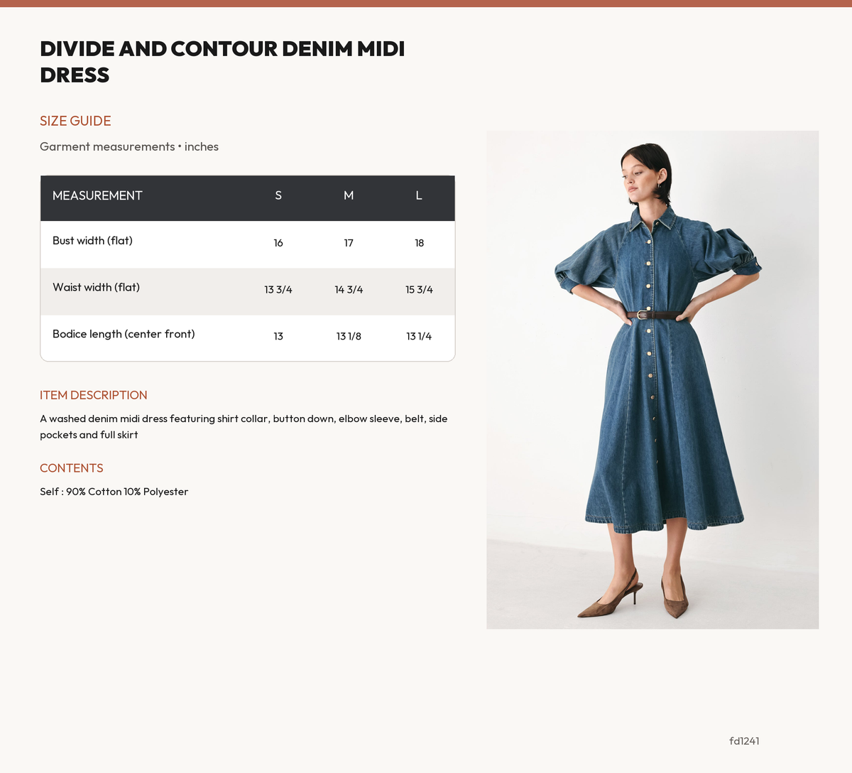Click bust width value 16
The image size is (852, 773).
pyautogui.click(x=278, y=243)
